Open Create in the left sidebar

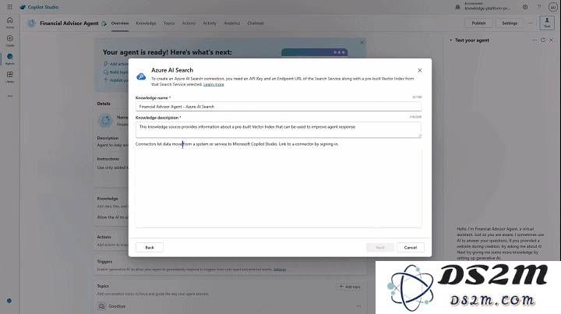point(9,41)
